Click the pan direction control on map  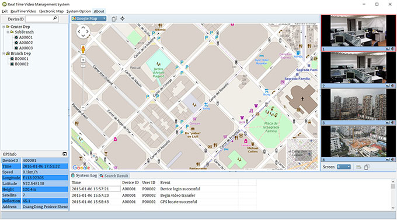[83, 32]
